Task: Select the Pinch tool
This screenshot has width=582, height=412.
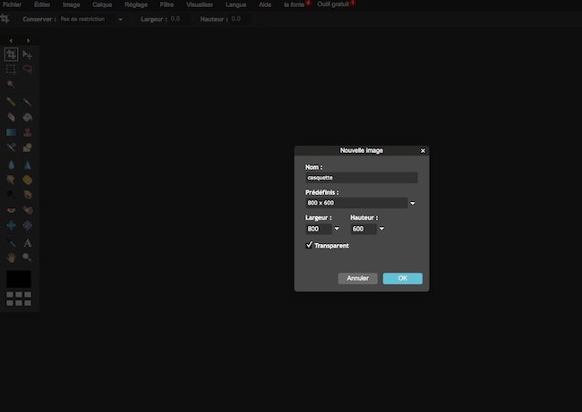Action: tap(28, 225)
